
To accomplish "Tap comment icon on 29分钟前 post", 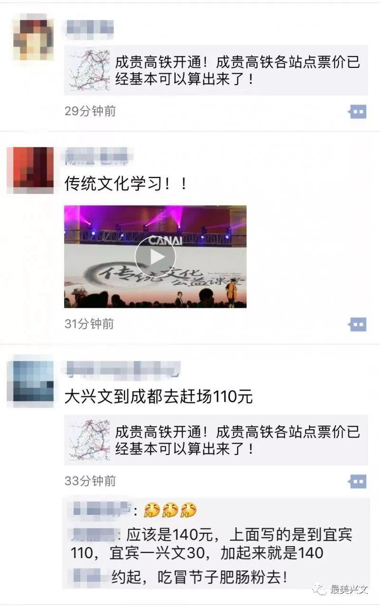I will tap(358, 112).
